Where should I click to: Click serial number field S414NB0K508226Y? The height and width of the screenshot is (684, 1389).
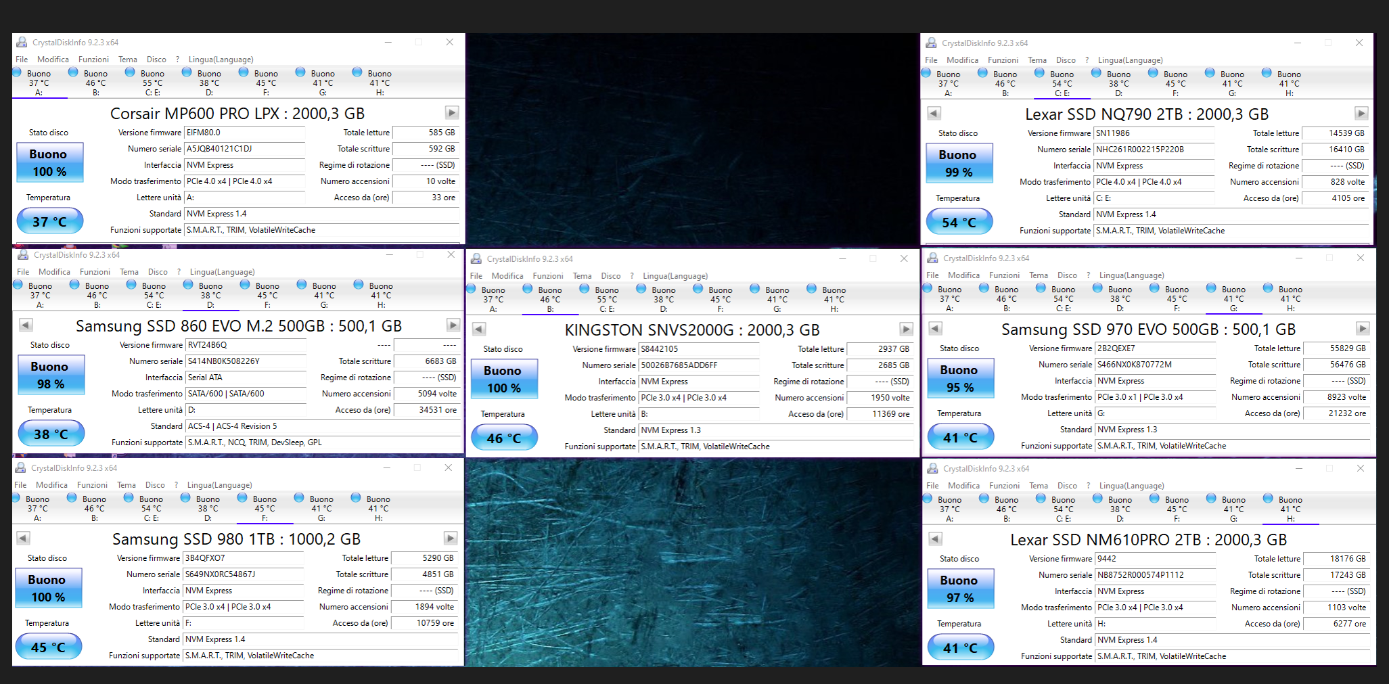pos(246,361)
